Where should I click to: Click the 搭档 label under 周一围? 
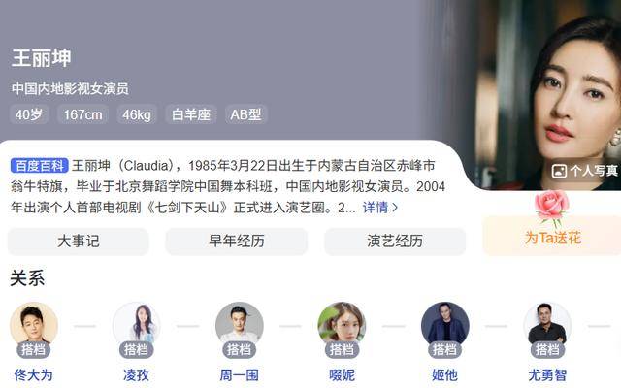pos(240,349)
